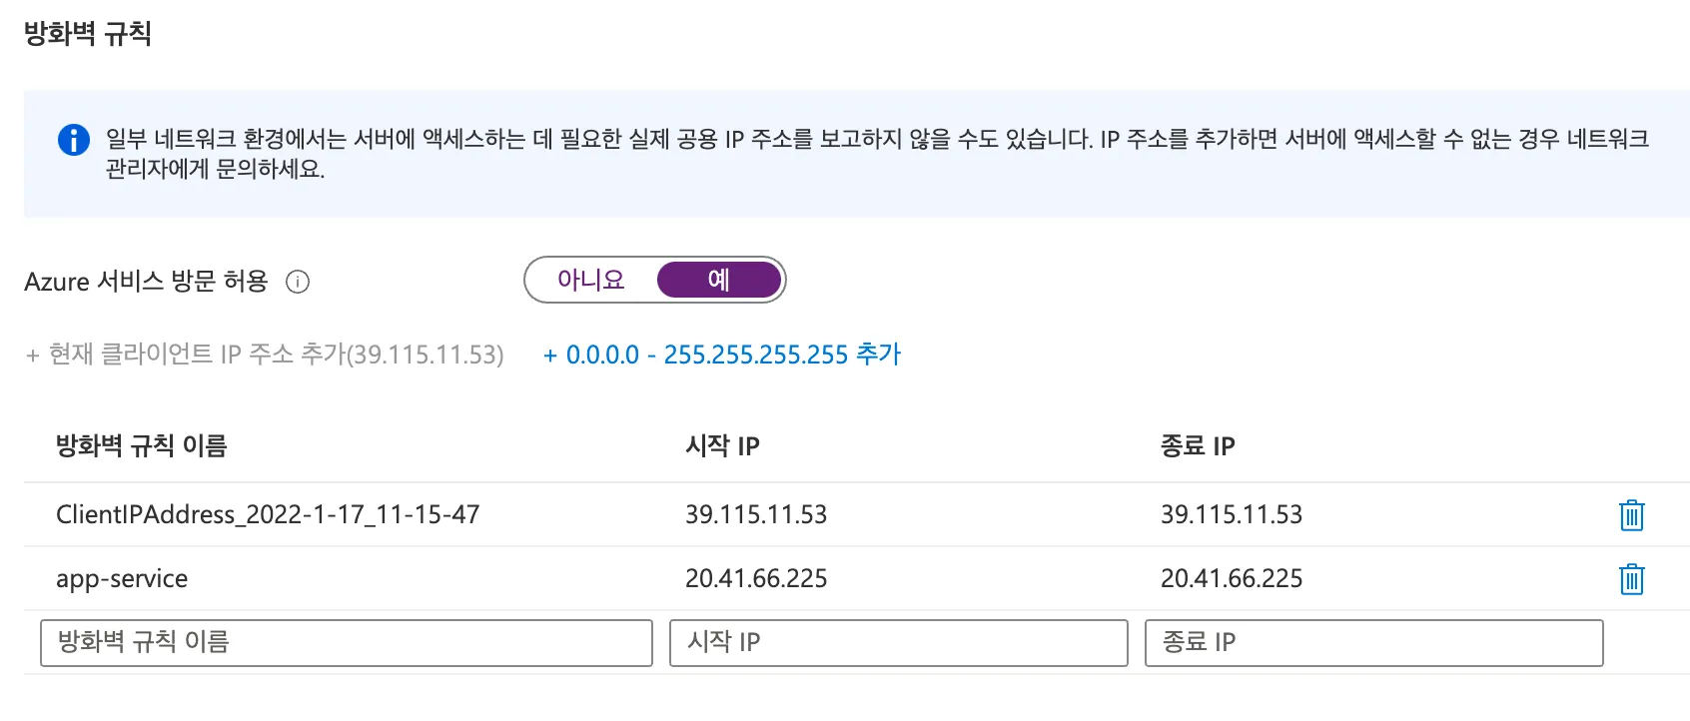Click the 방화벽 규칙 이름 column header
Screen dimensions: 1690x721
(x=142, y=446)
